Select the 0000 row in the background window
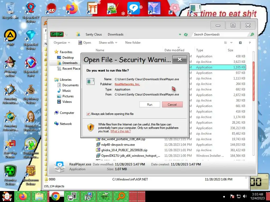Screen dimensions: 270x202 [x=146, y=179]
